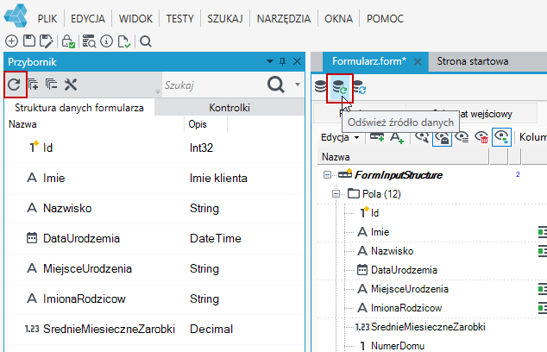Open the TESTY menu

(x=179, y=18)
